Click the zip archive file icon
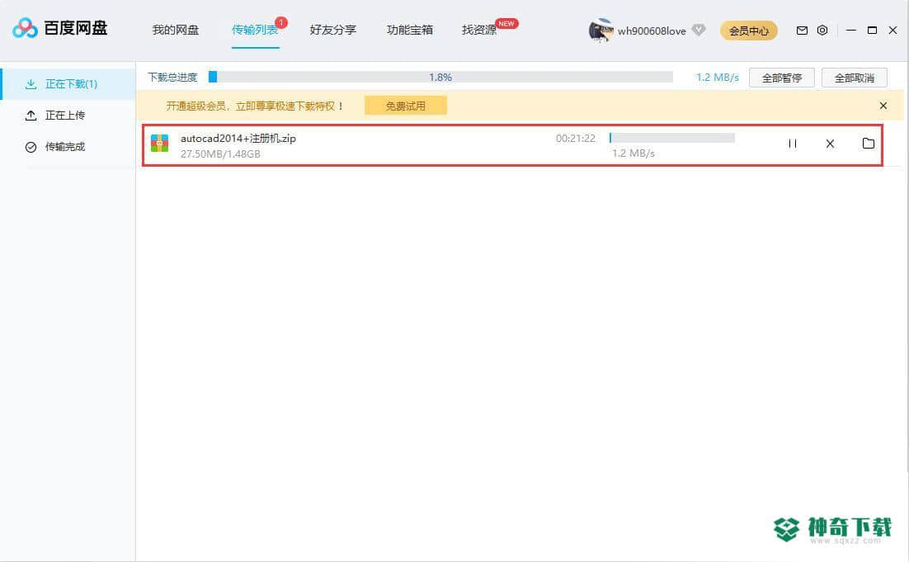Image resolution: width=909 pixels, height=562 pixels. (159, 144)
